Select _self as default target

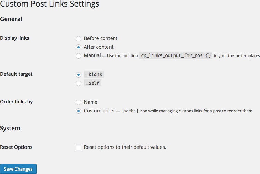click(x=79, y=83)
